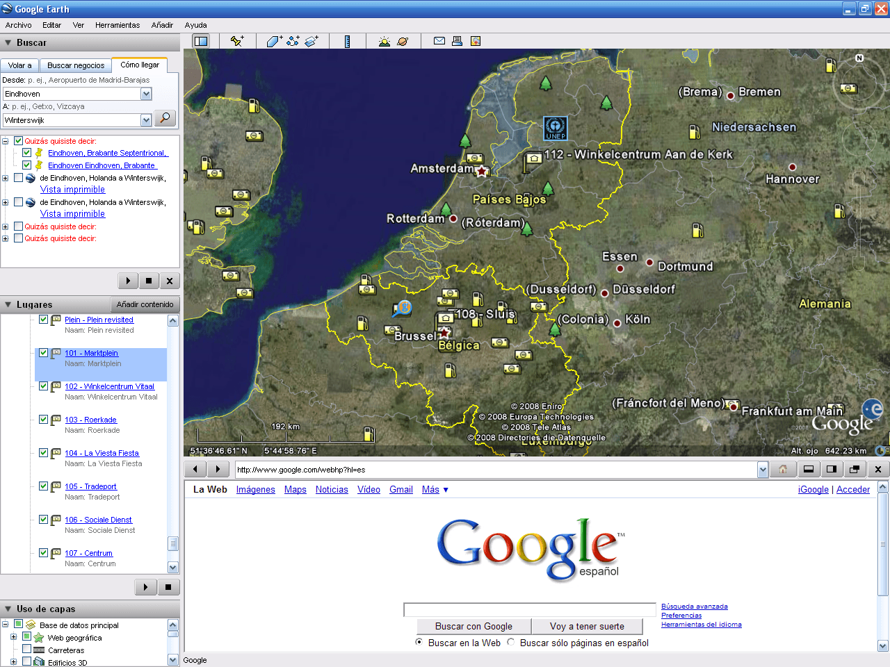Open the Email view tool

pyautogui.click(x=439, y=40)
